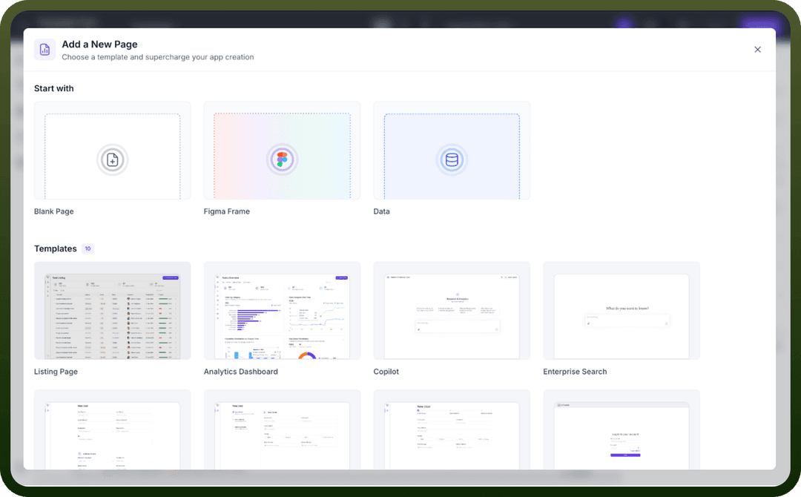The image size is (801, 497).
Task: Click the database cylinder icon
Action: [x=452, y=160]
